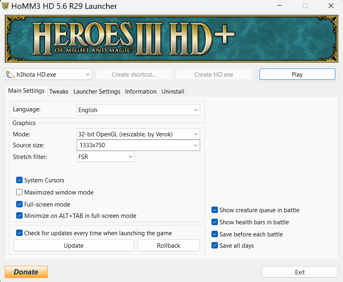This screenshot has width=343, height=282.
Task: Select the h3hota HD.exe executable picker
Action: (48, 74)
